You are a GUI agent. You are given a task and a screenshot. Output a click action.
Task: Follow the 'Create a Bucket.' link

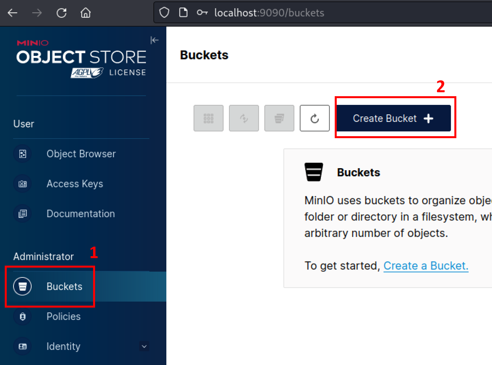(x=426, y=266)
